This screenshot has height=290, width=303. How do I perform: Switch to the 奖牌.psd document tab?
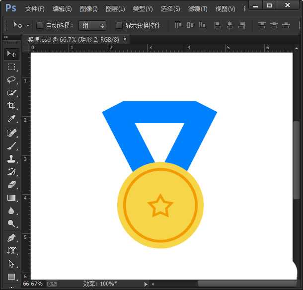(73, 39)
